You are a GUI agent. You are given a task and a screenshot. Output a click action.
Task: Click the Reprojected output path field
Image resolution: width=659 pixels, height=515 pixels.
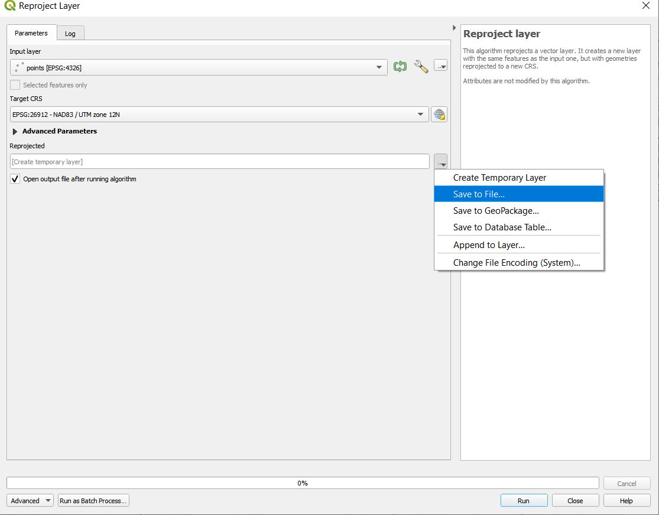coord(219,162)
